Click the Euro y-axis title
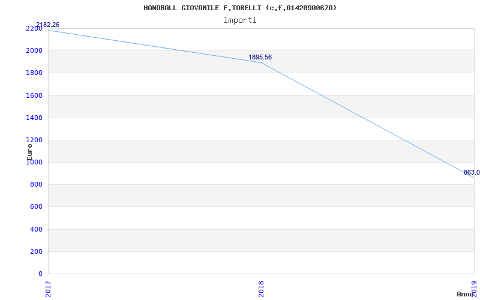Image resolution: width=480 pixels, height=300 pixels. click(x=29, y=152)
